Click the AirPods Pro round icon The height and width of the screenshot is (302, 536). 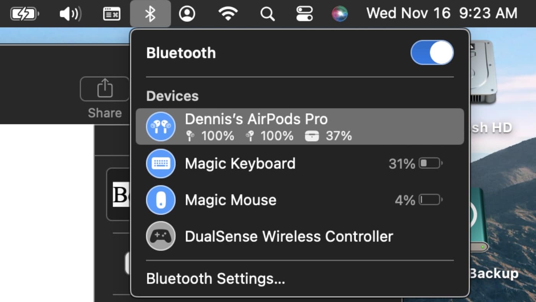tap(161, 126)
